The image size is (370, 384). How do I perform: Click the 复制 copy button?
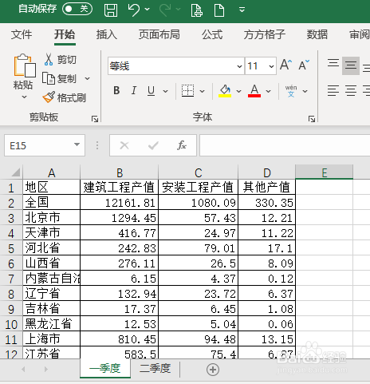(59, 79)
